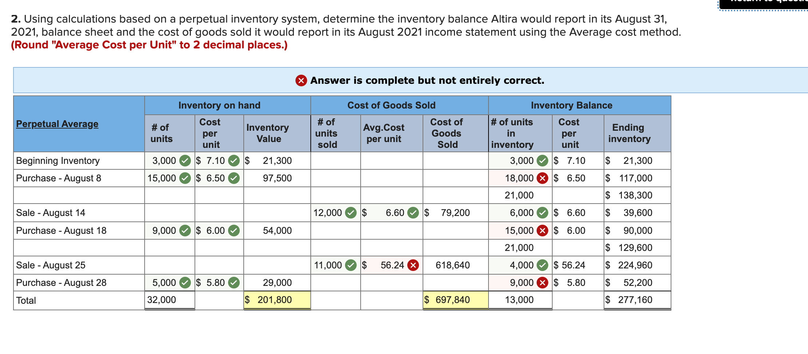Screen dimensions: 808x354
Task: Click the Inventory on hand column header
Action: pos(219,105)
